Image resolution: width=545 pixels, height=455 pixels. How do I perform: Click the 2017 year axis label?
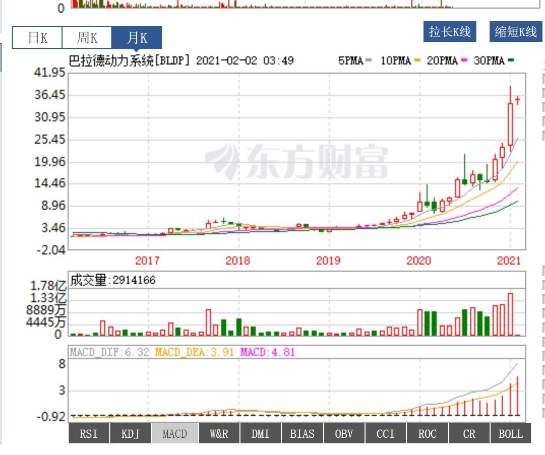[x=147, y=261]
